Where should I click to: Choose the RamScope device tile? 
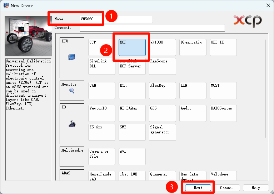click(163, 66)
